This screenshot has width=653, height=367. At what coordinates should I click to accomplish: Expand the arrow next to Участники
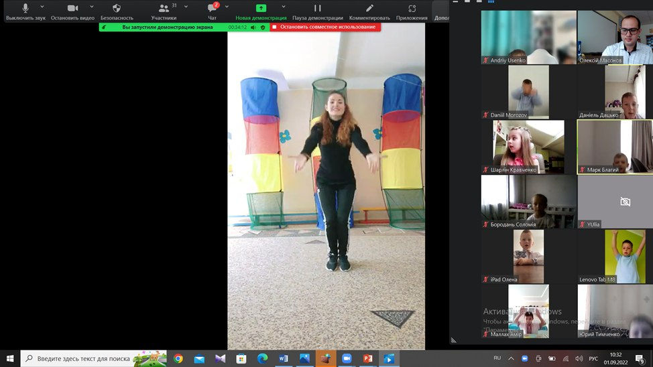tap(186, 7)
